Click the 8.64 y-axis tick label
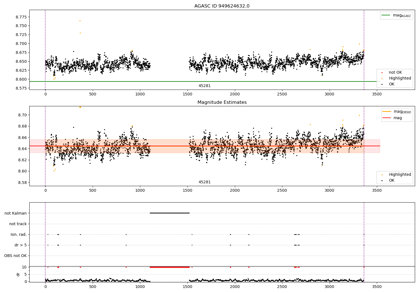Viewport: 419px width, 293px height. pos(22,149)
